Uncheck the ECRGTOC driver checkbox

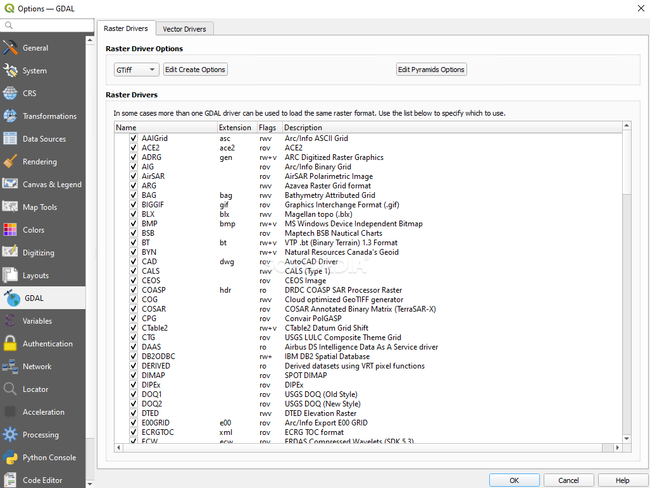click(x=133, y=432)
